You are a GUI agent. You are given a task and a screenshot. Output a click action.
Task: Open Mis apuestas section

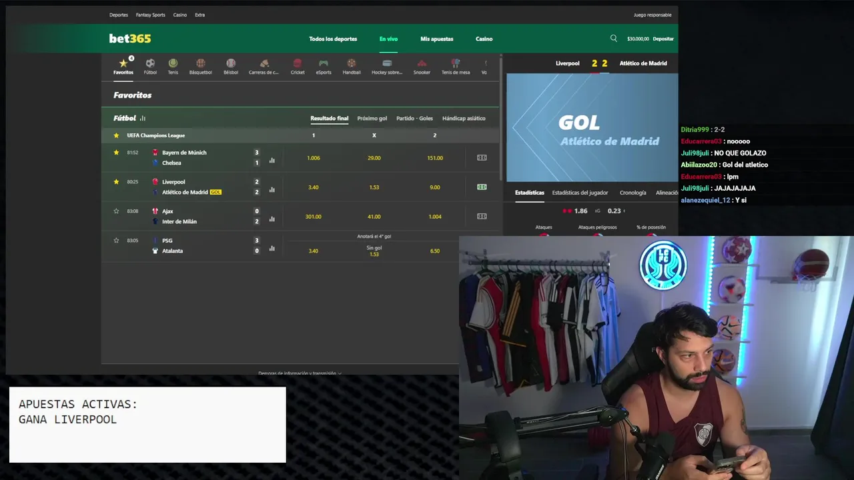coord(437,39)
